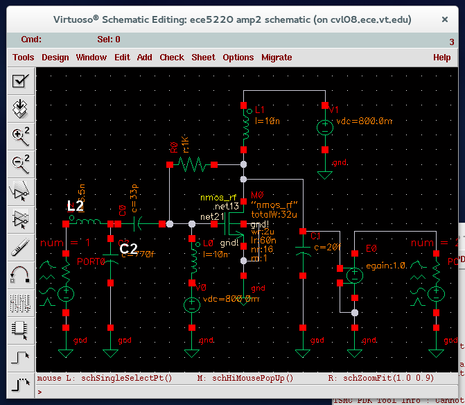Screen dimensions: 465x405
Task: Open the Add menu
Action: pyautogui.click(x=144, y=58)
